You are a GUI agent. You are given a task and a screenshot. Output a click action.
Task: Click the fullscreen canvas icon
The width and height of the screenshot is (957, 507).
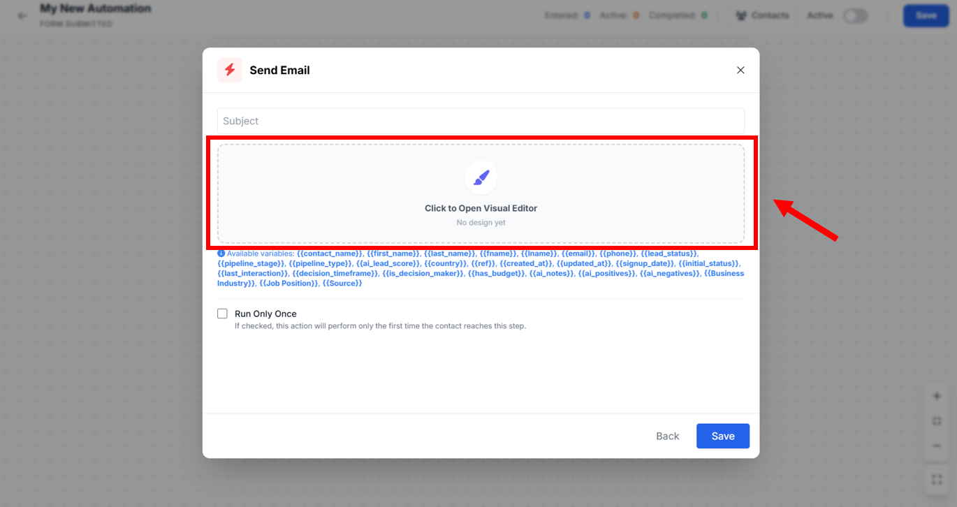pyautogui.click(x=937, y=480)
